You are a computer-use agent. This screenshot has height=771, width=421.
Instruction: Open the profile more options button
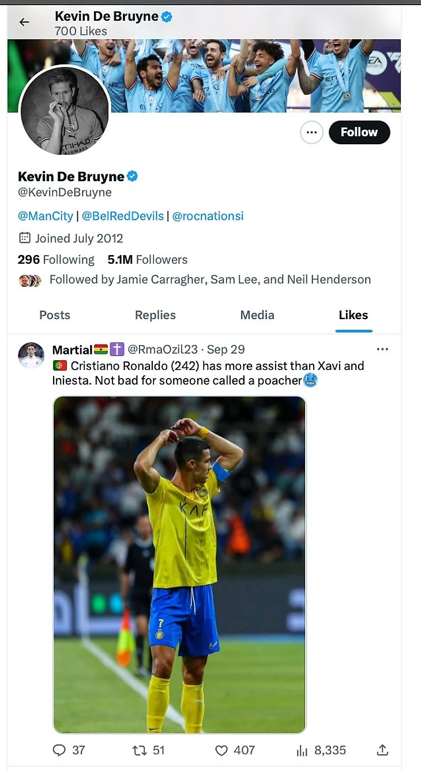click(x=311, y=132)
